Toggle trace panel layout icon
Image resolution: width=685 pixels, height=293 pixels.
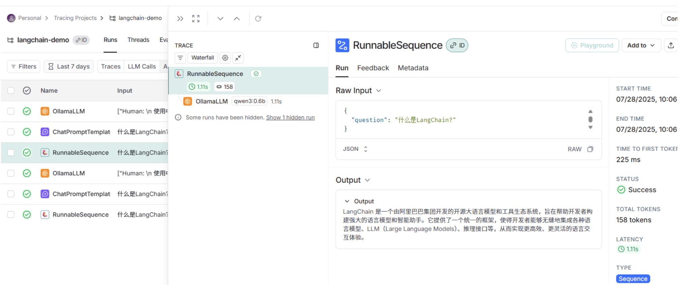[316, 45]
